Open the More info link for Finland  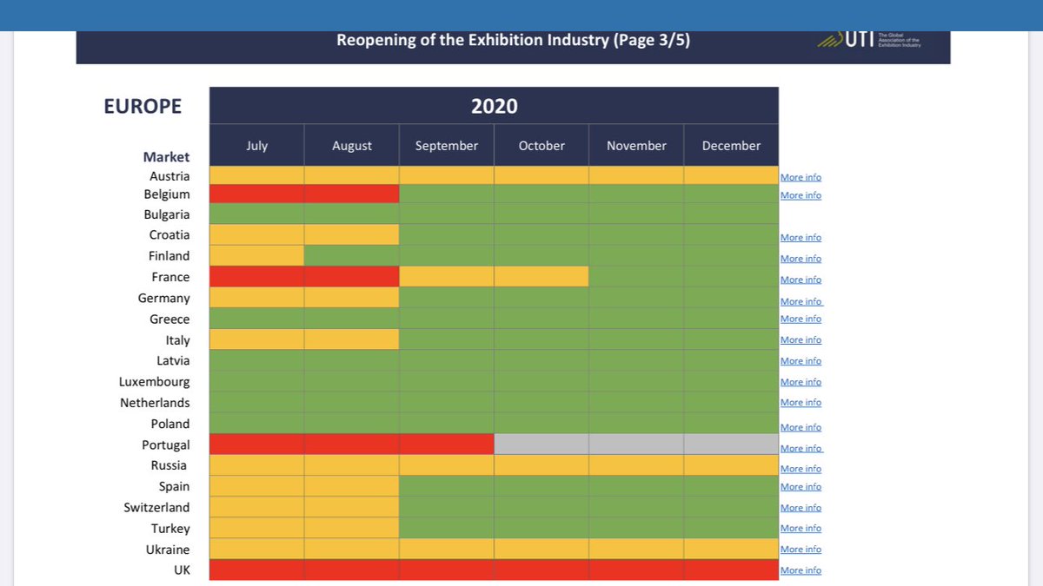(x=801, y=259)
